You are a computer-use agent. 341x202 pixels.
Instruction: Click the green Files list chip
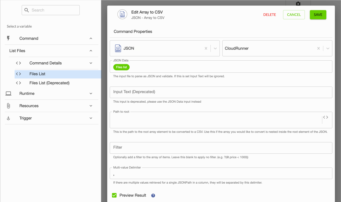(121, 67)
